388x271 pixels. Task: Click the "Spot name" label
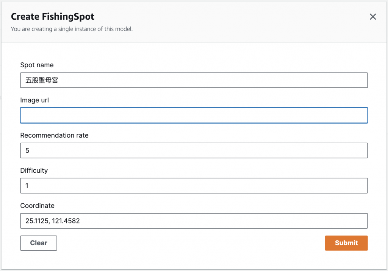[x=37, y=65]
